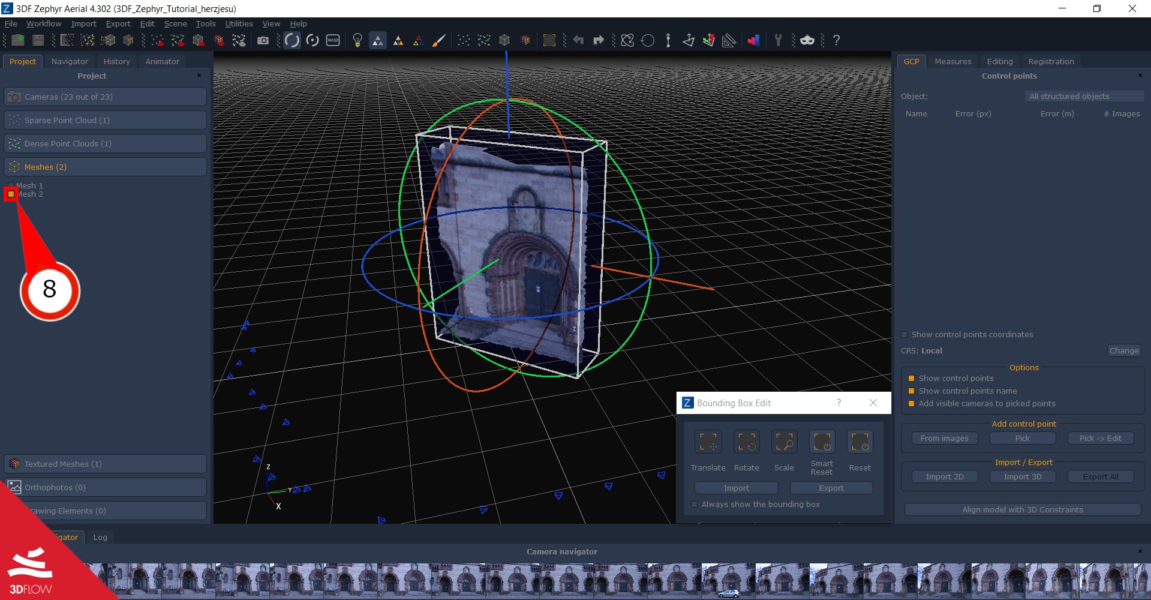Click the Rotate bounding box icon
Viewport: 1151px width, 600px height.
pos(747,442)
